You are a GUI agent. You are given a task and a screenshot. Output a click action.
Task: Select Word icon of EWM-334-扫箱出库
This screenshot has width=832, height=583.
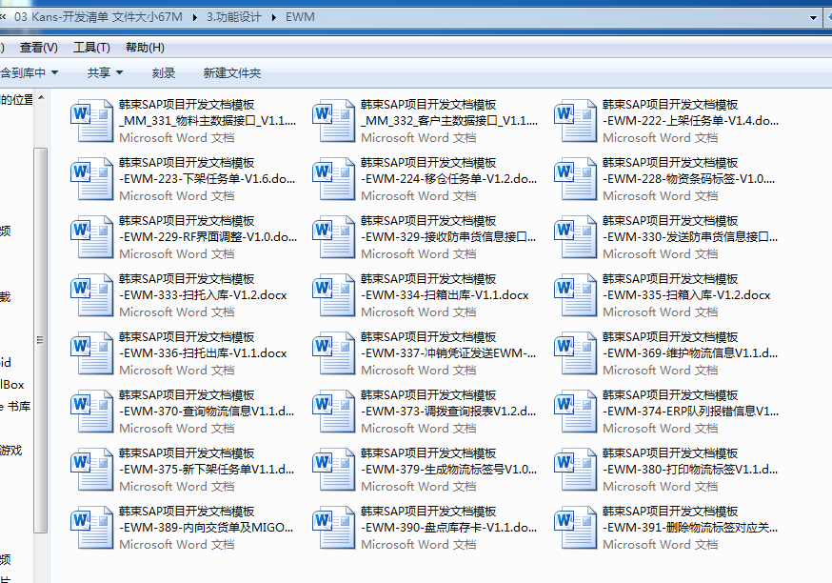tap(333, 294)
